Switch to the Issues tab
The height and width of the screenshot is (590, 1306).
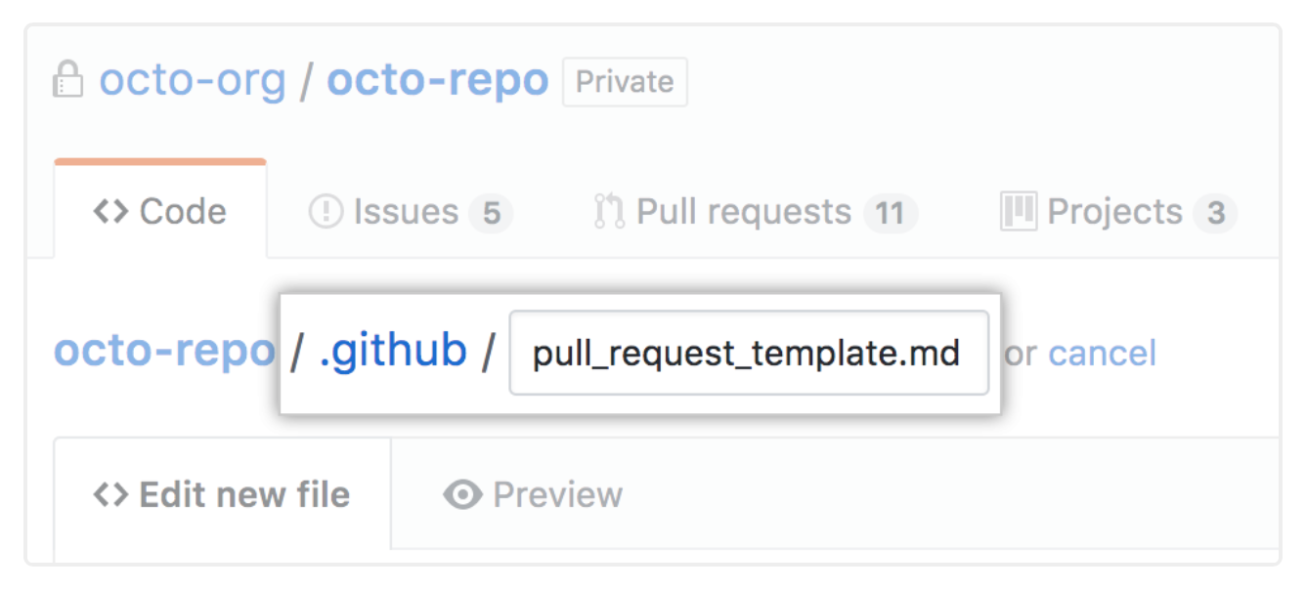point(411,212)
